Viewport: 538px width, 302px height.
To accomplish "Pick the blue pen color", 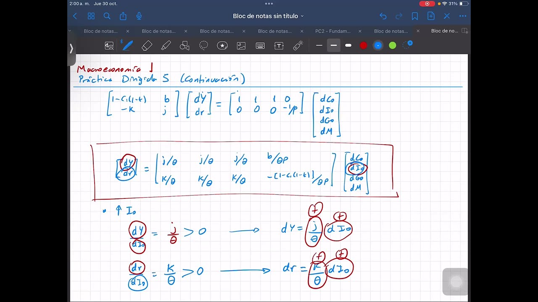I will [378, 45].
